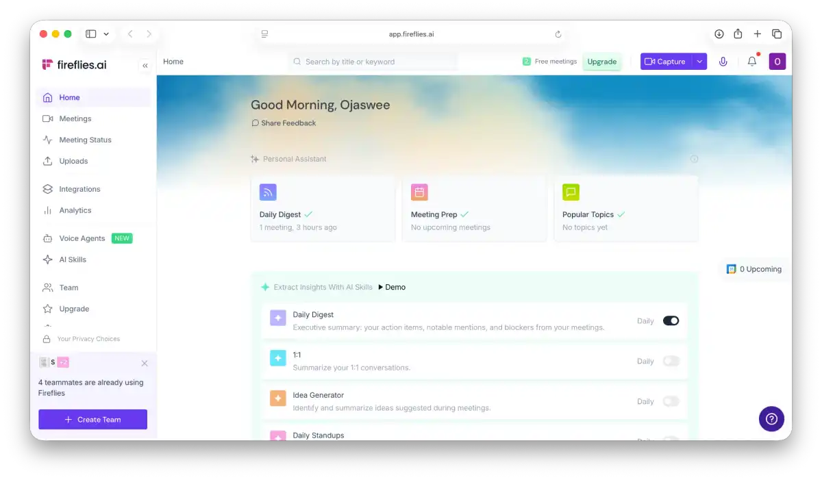The image size is (822, 480).
Task: Click the Daily Digest skill sparkle icon
Action: [x=278, y=318]
